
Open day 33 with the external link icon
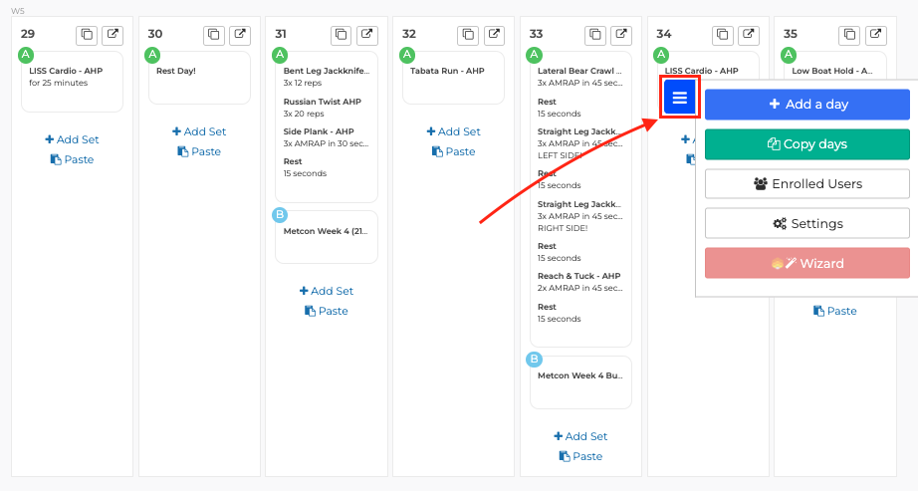[x=621, y=35]
